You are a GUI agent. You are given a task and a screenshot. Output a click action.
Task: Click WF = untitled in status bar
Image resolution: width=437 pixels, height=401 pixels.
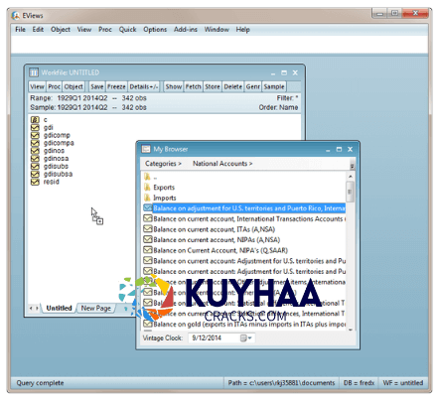[x=403, y=383]
